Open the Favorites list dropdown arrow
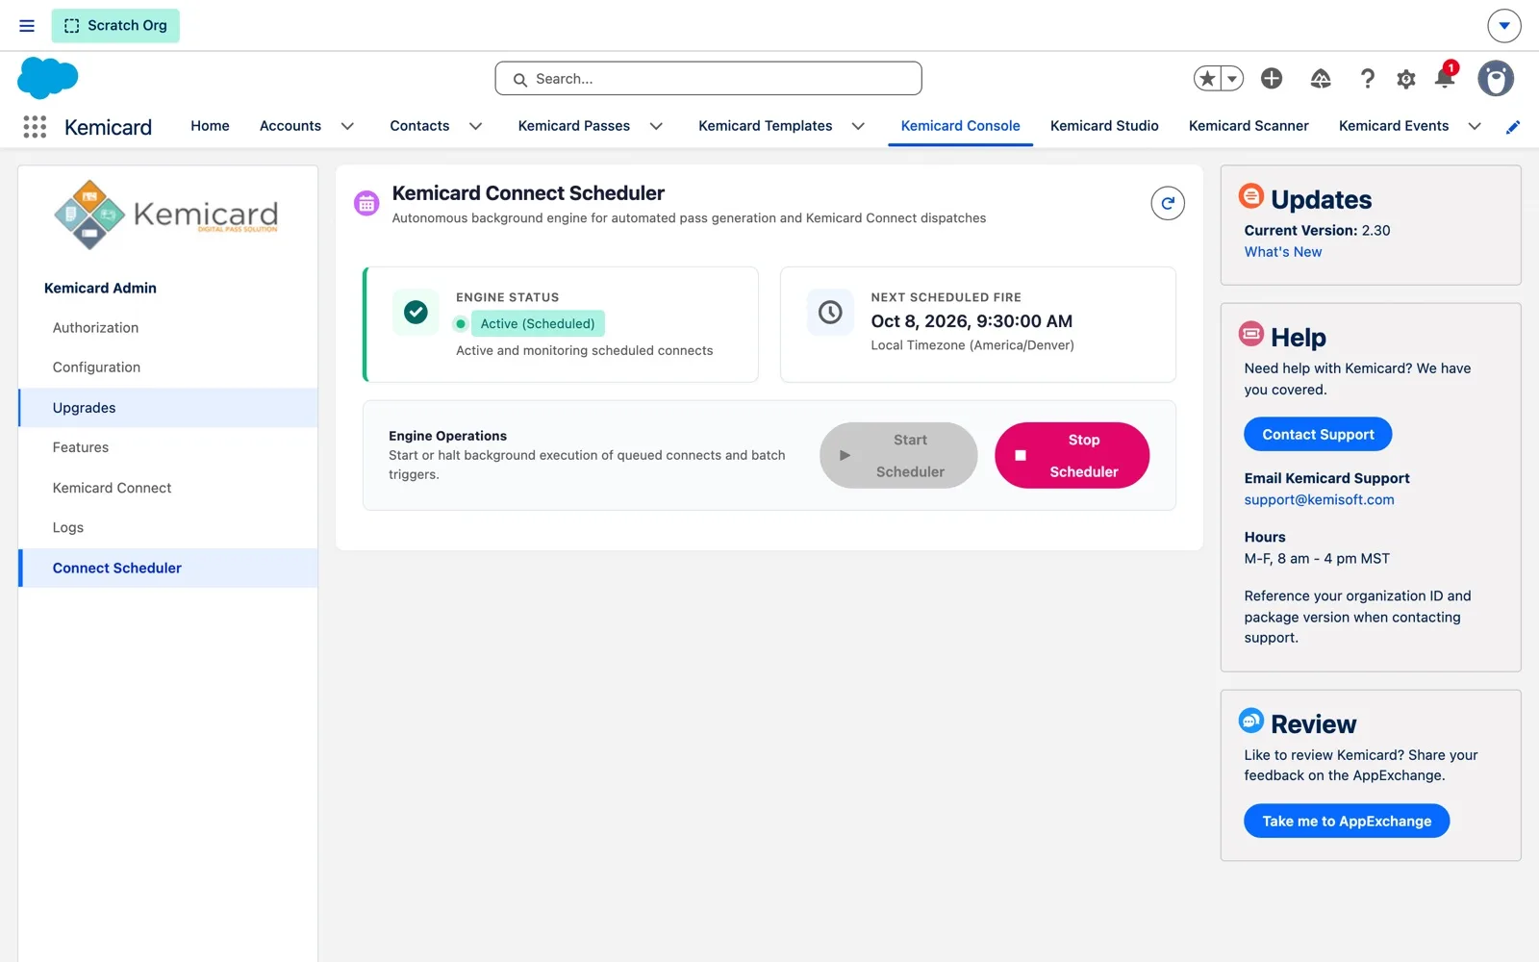 click(1232, 79)
